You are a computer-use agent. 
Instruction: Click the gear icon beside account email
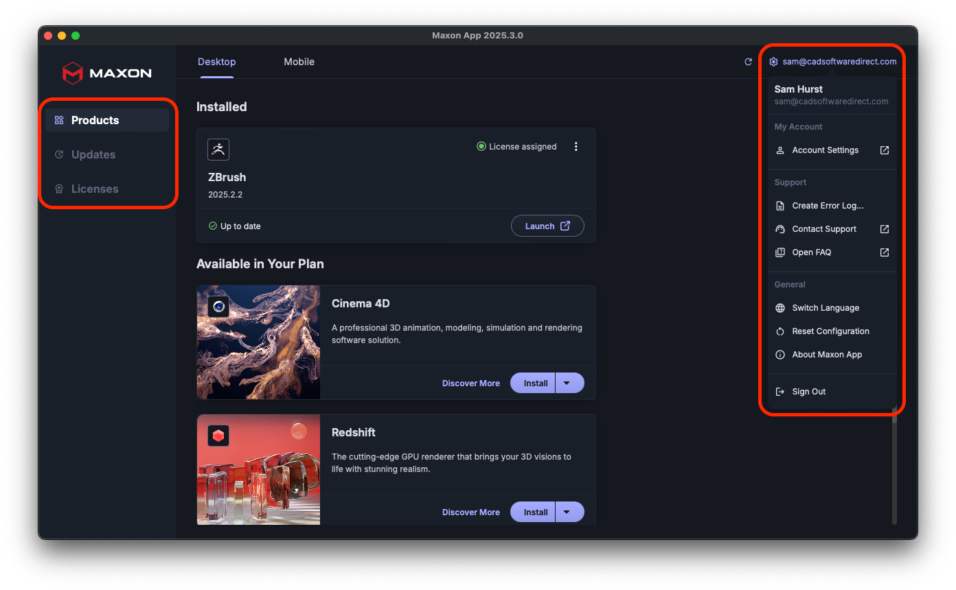773,62
